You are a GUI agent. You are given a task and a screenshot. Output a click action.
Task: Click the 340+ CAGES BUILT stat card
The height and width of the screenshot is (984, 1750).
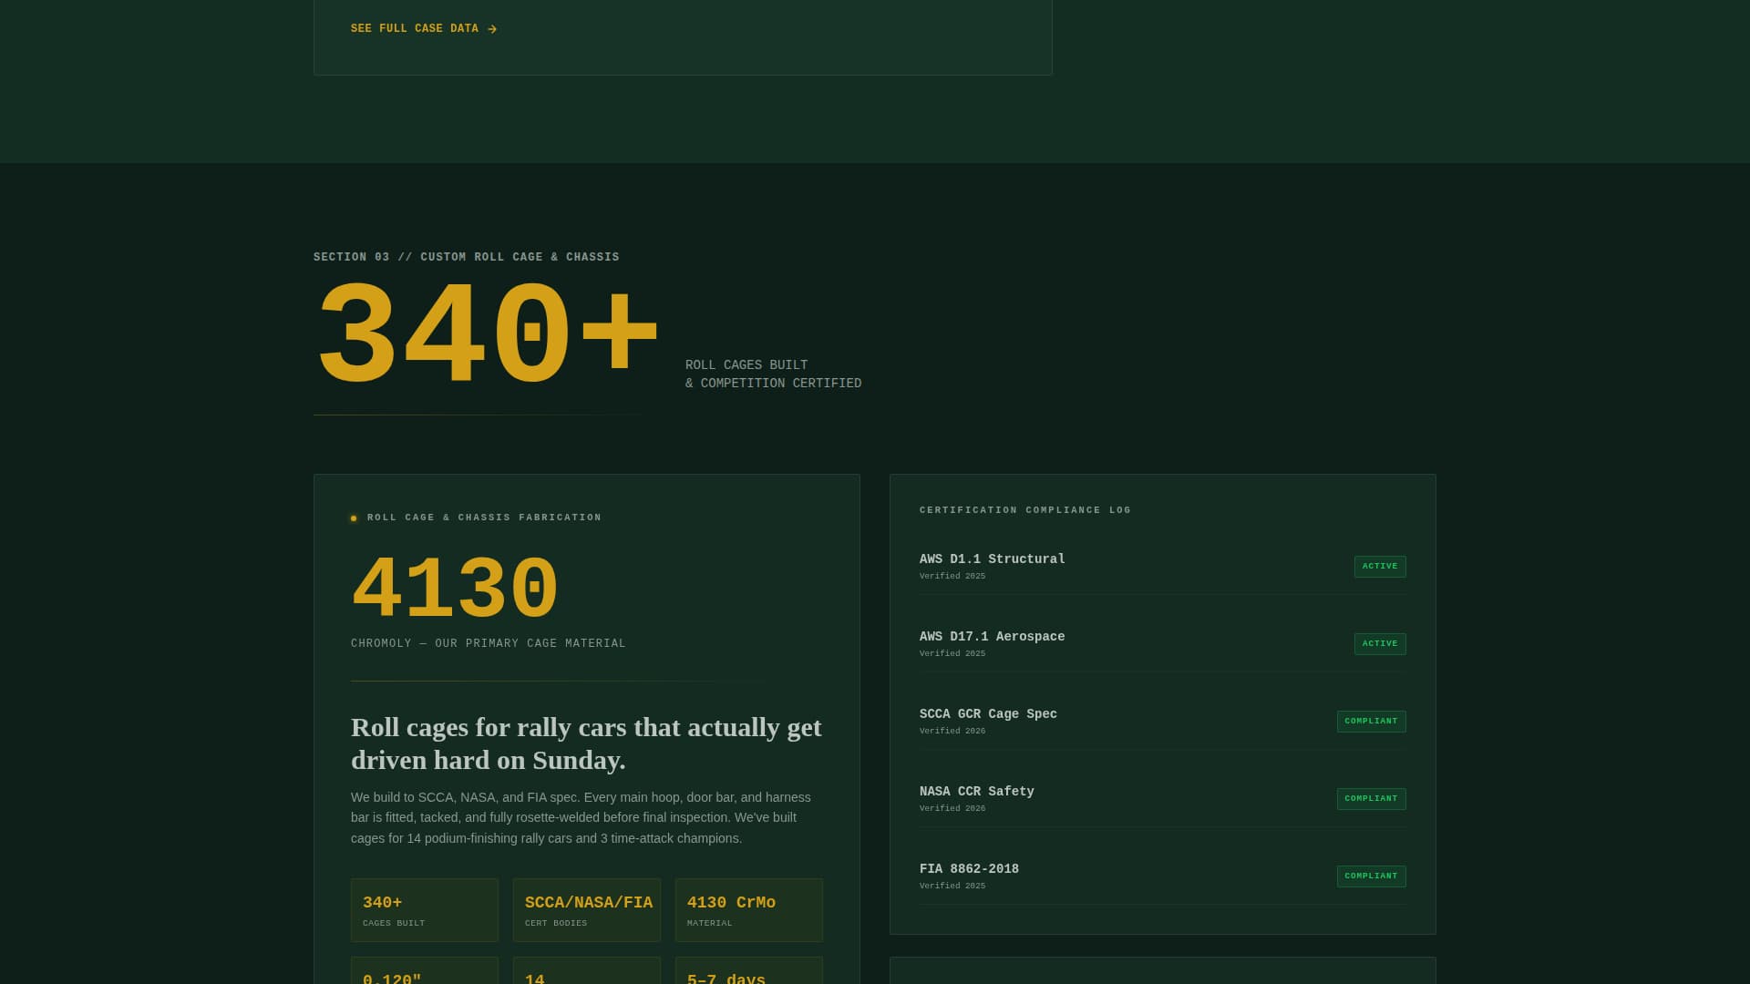(424, 909)
